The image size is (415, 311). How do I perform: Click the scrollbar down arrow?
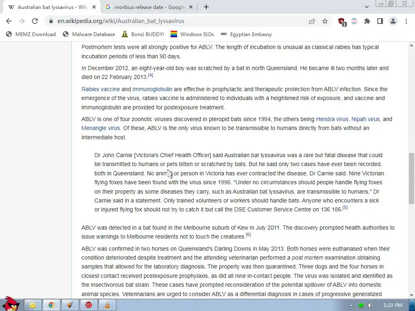(412, 295)
